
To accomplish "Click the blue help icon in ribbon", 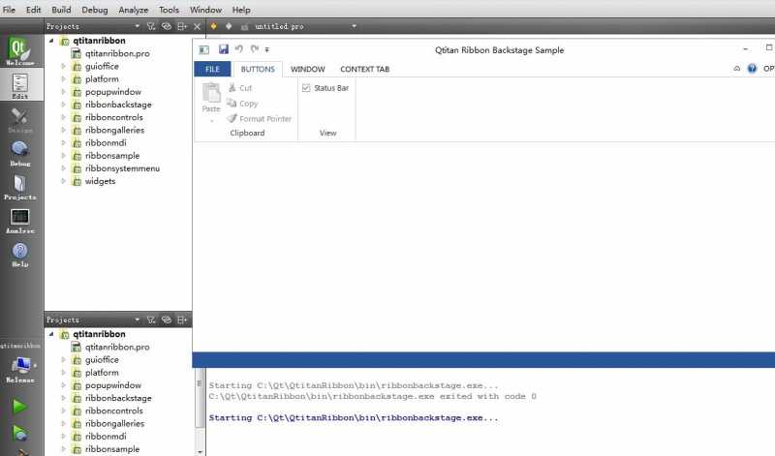I will tap(752, 69).
